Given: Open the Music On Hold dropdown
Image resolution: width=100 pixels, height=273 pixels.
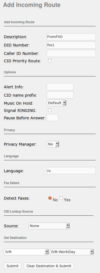Looking at the screenshot, I should tap(56, 103).
